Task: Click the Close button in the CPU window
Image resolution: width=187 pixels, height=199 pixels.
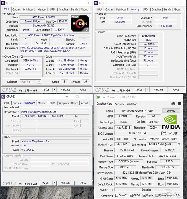Action: 83,89
